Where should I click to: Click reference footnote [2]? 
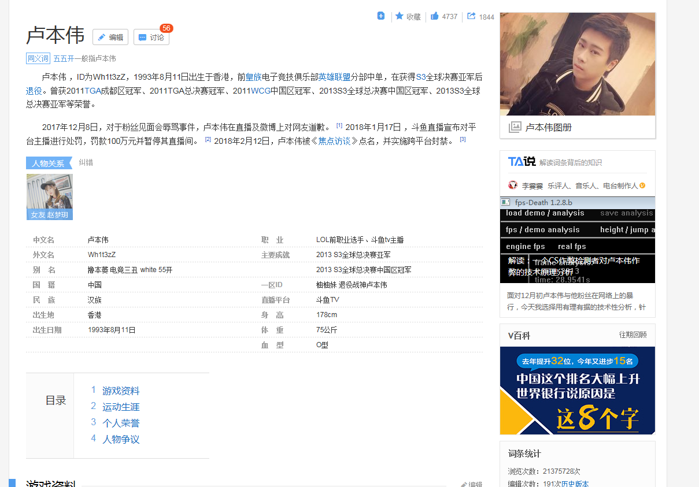(208, 139)
